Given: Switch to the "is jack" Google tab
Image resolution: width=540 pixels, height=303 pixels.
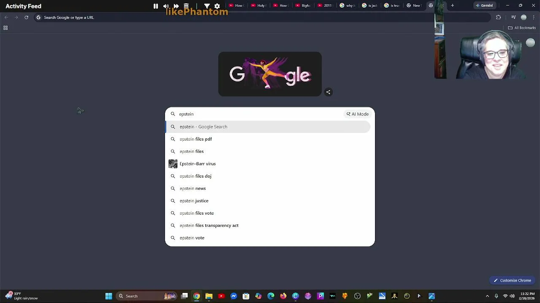Looking at the screenshot, I should pos(370,5).
